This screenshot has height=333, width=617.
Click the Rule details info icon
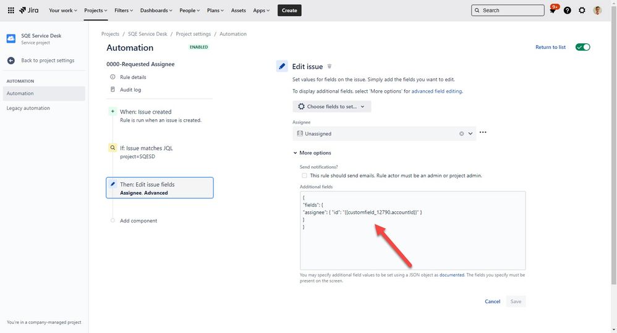(113, 77)
